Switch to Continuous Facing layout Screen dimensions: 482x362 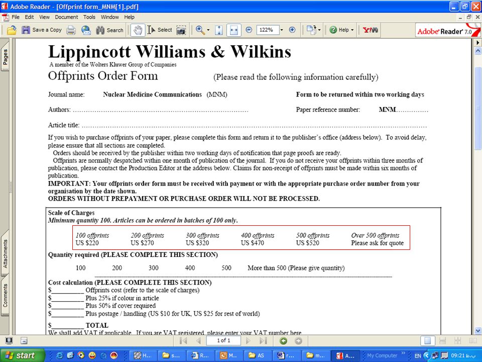(x=458, y=341)
